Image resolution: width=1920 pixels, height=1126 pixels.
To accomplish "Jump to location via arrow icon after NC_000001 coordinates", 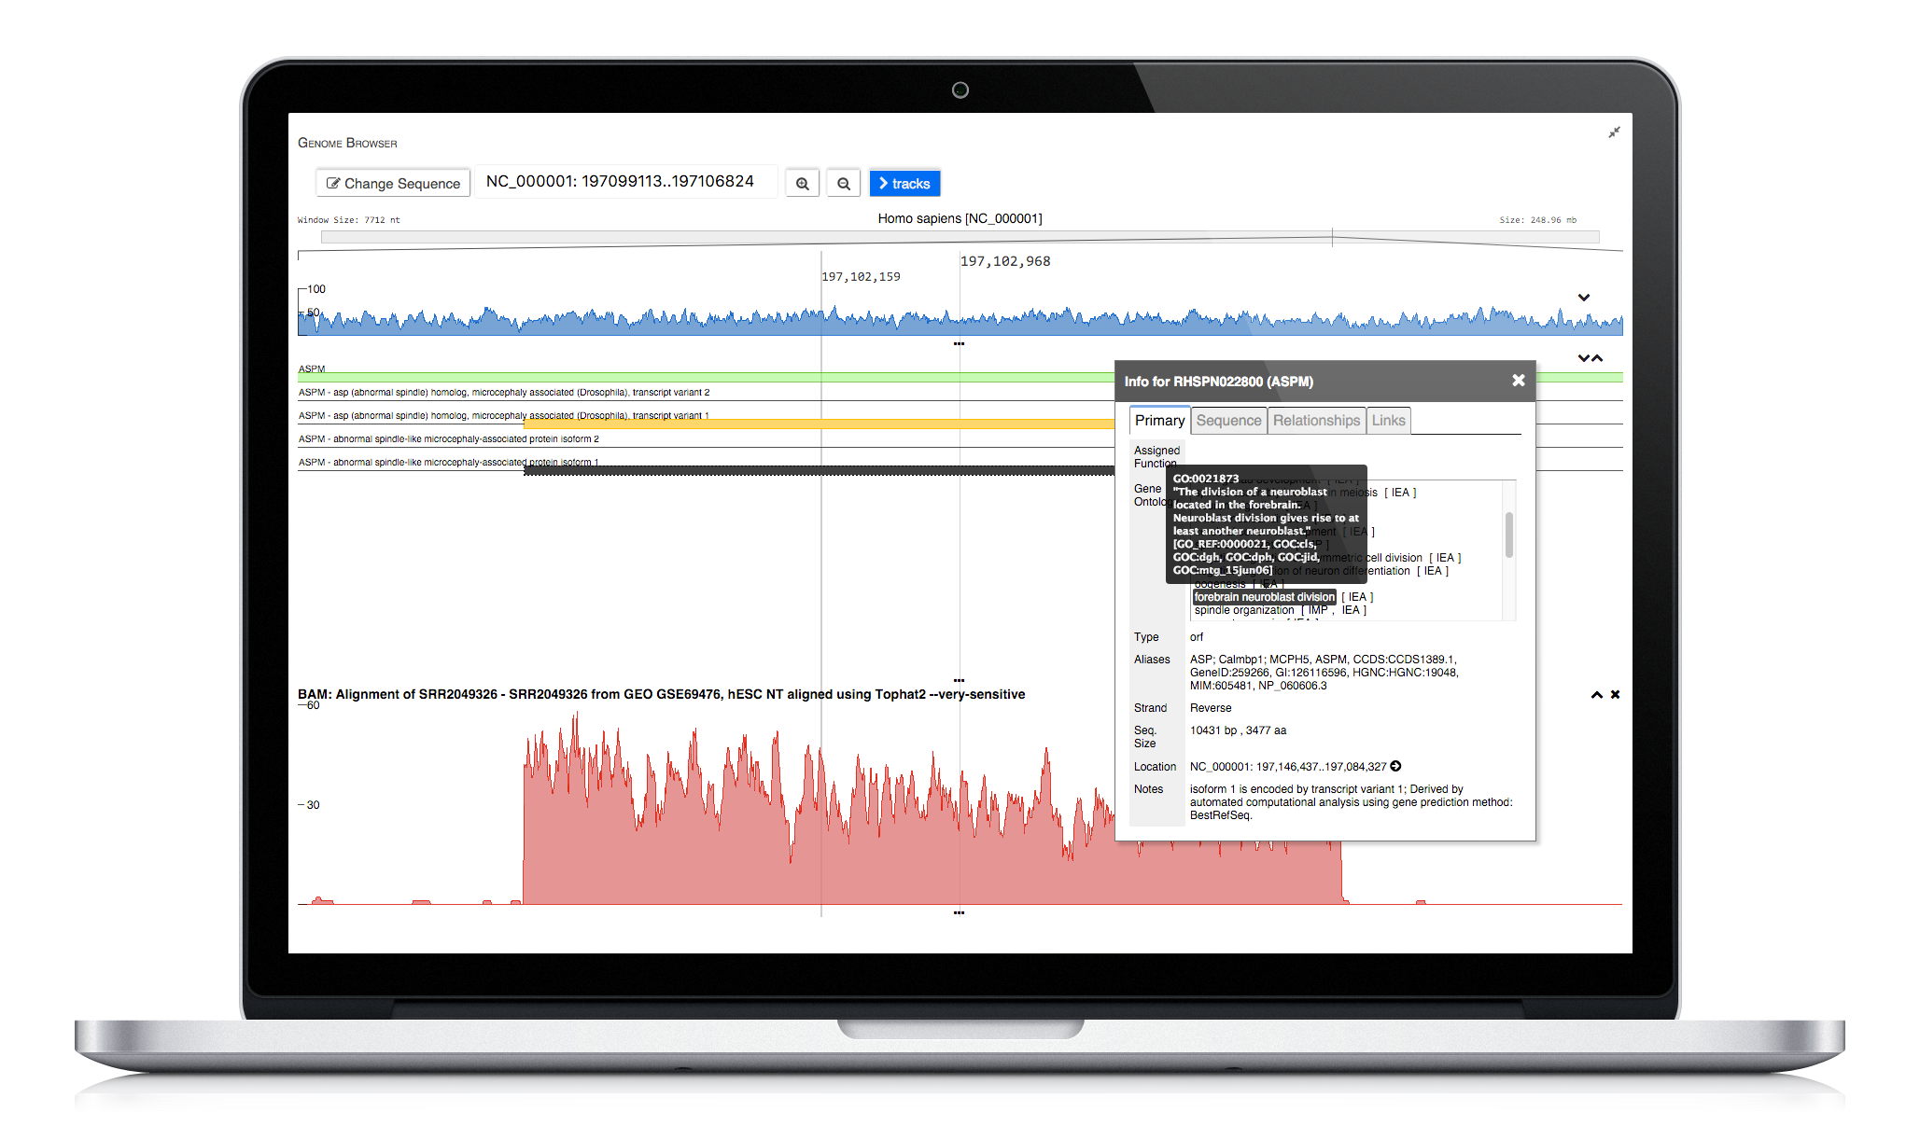I will point(1396,766).
